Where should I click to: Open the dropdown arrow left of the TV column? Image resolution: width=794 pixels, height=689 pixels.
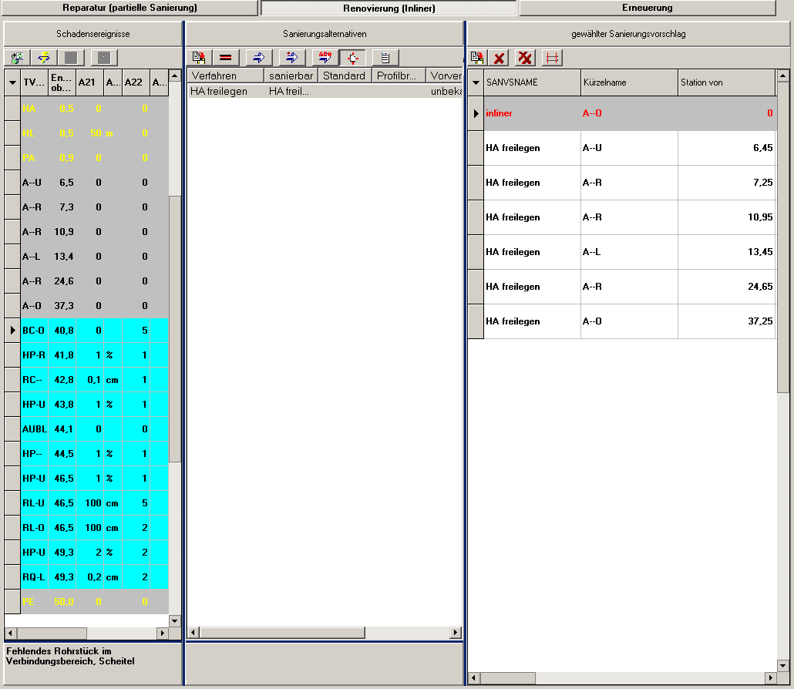(12, 82)
